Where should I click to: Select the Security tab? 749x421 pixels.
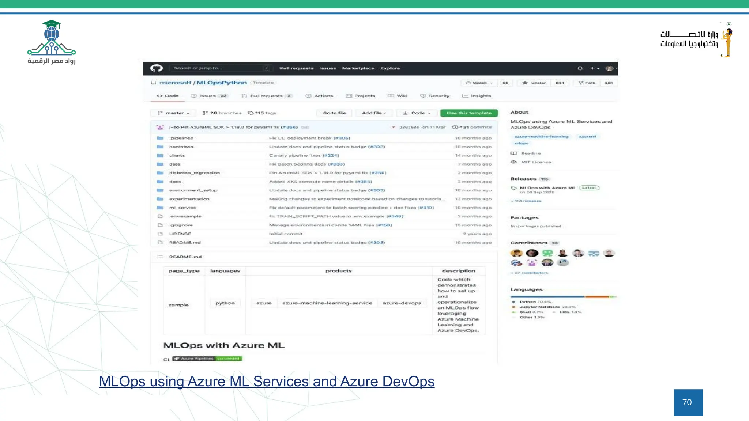(435, 96)
